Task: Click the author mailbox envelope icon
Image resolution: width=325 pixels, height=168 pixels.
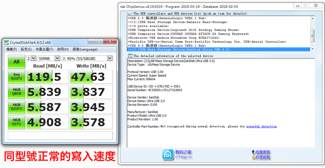Action: [253, 157]
